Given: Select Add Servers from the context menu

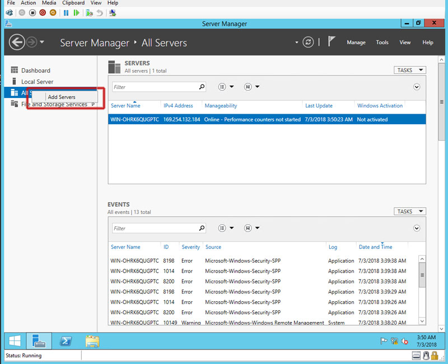Looking at the screenshot, I should point(62,97).
